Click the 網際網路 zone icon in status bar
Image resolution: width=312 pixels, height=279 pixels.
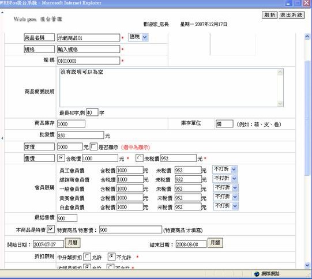pyautogui.click(x=257, y=274)
